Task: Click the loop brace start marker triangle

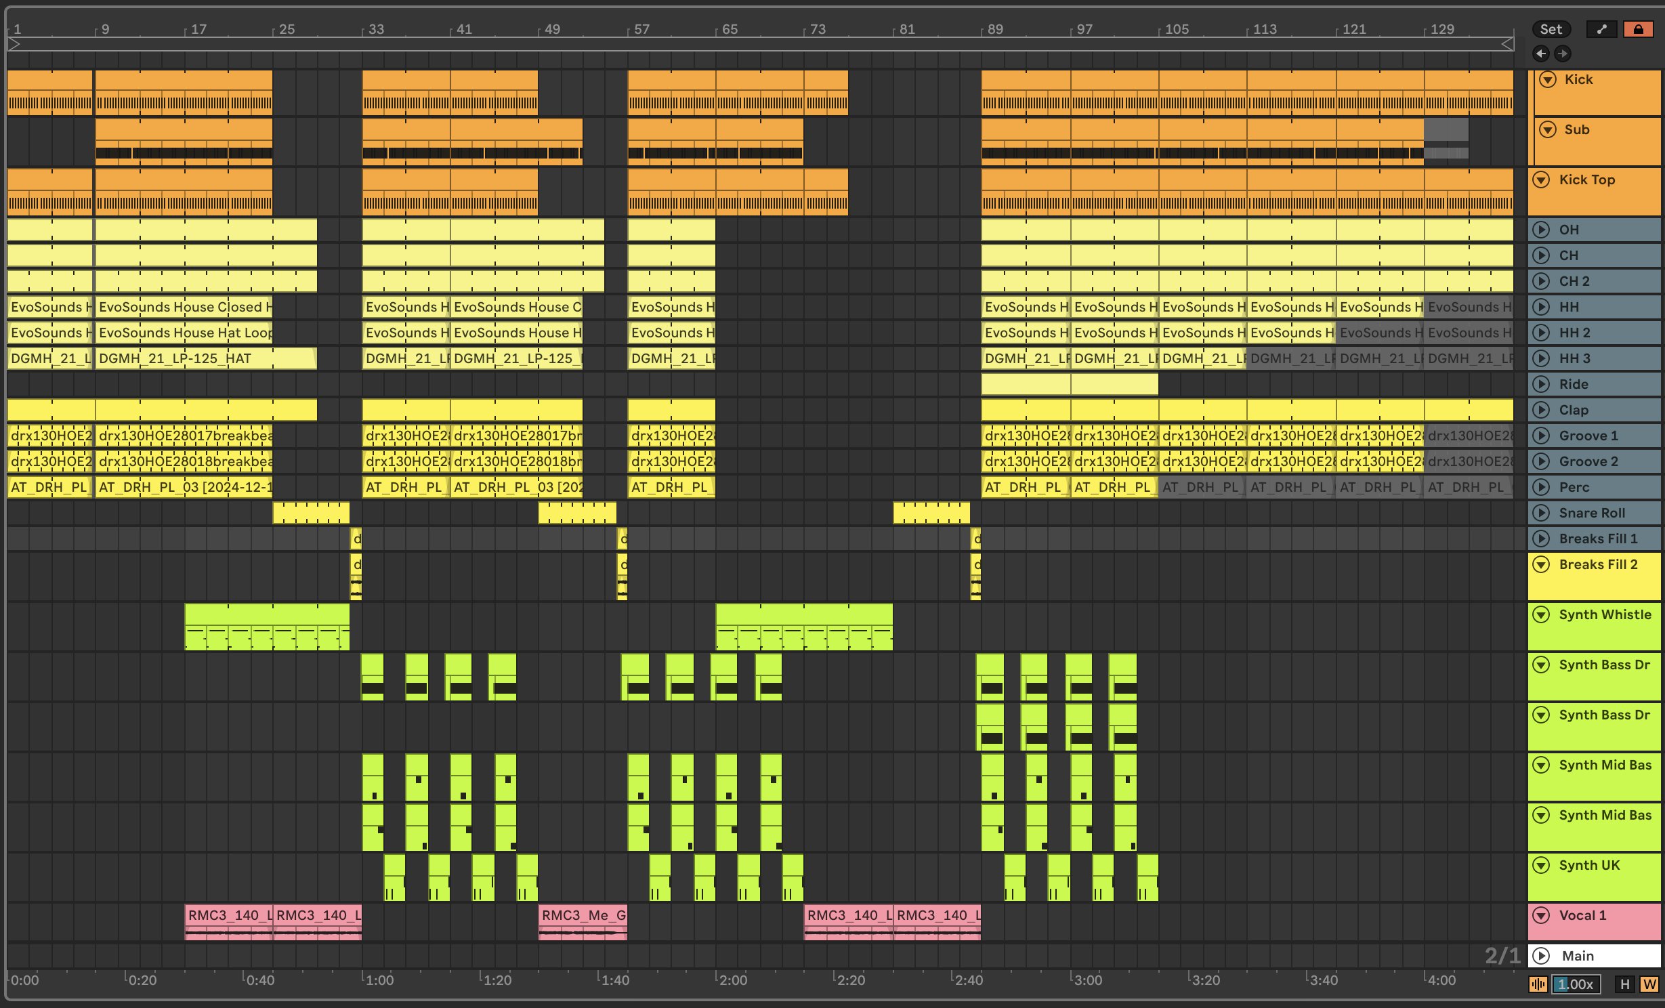Action: 14,44
